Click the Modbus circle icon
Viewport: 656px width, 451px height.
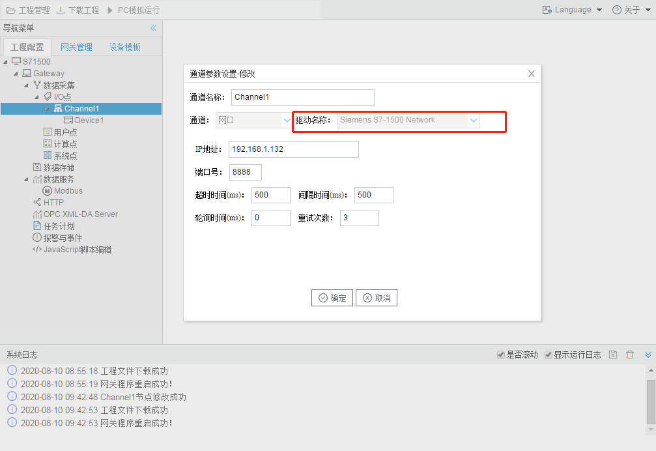pyautogui.click(x=48, y=191)
